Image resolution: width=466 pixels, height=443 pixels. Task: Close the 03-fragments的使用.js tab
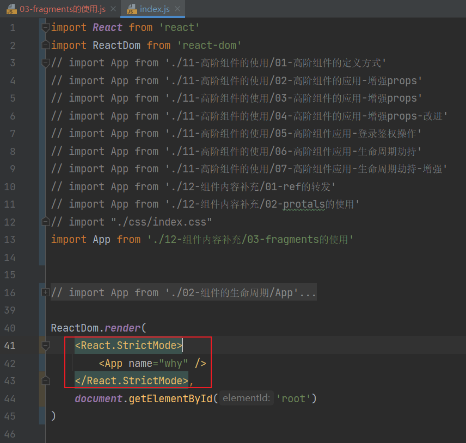pyautogui.click(x=113, y=9)
